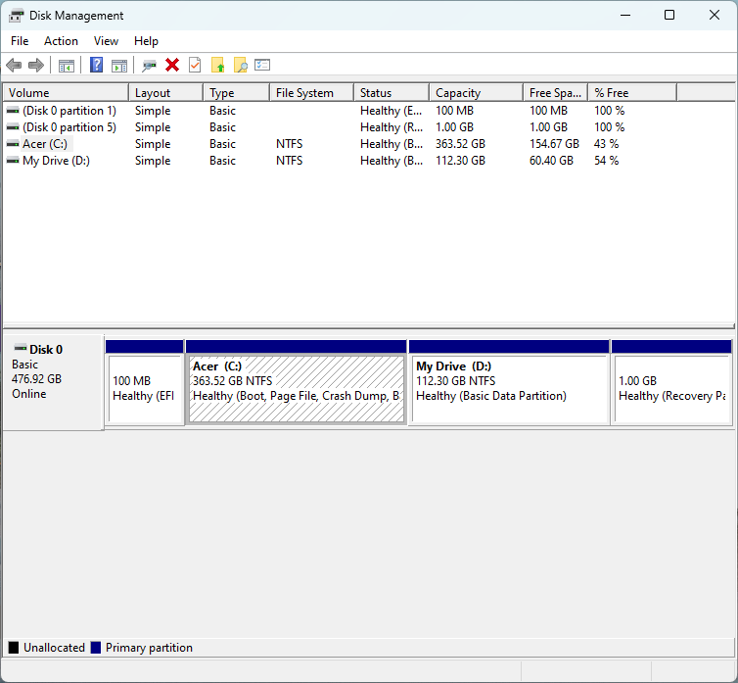Sort by the % Free column header
The image size is (738, 683).
(632, 93)
